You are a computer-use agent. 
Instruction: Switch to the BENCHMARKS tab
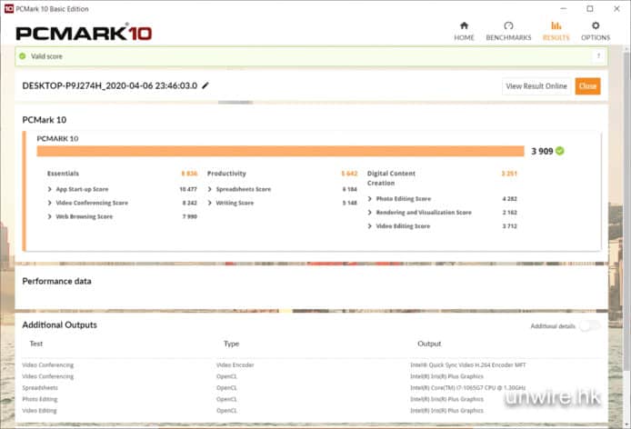pyautogui.click(x=508, y=32)
